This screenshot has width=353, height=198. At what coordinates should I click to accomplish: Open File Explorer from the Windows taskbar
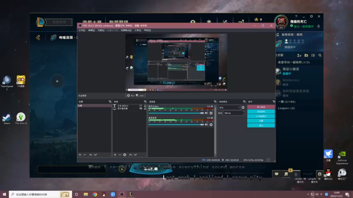(86, 194)
